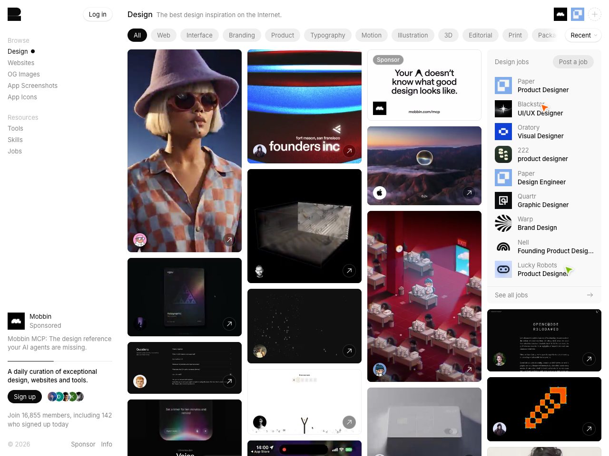Open arrow on mountain landscape card
The height and width of the screenshot is (456, 609).
click(469, 193)
